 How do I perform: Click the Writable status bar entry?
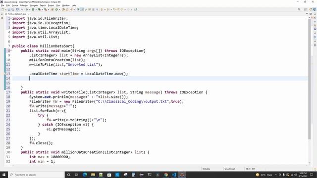206,169
